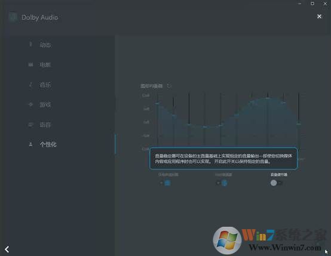Choose the 游戏 (Game) profile tab
Viewport: 331px width, 256px height.
[x=45, y=104]
